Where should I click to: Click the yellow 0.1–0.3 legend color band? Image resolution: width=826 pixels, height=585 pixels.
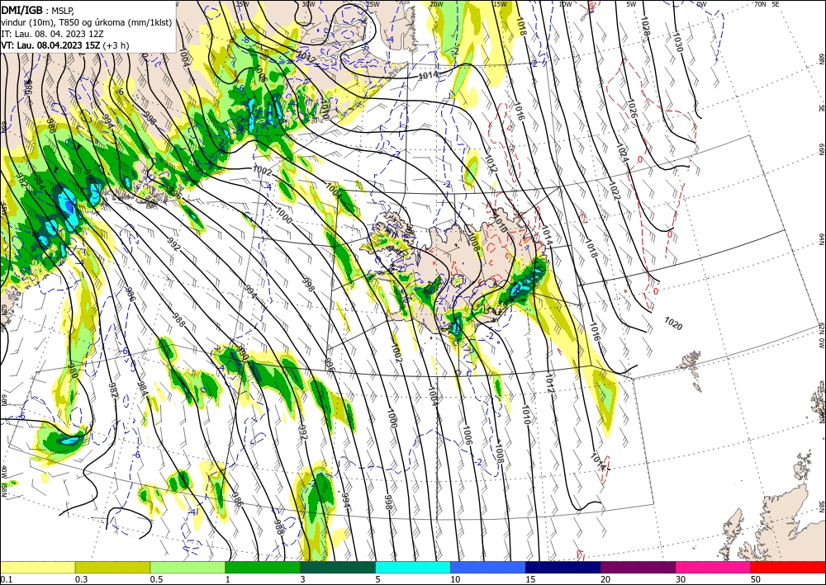pyautogui.click(x=38, y=567)
